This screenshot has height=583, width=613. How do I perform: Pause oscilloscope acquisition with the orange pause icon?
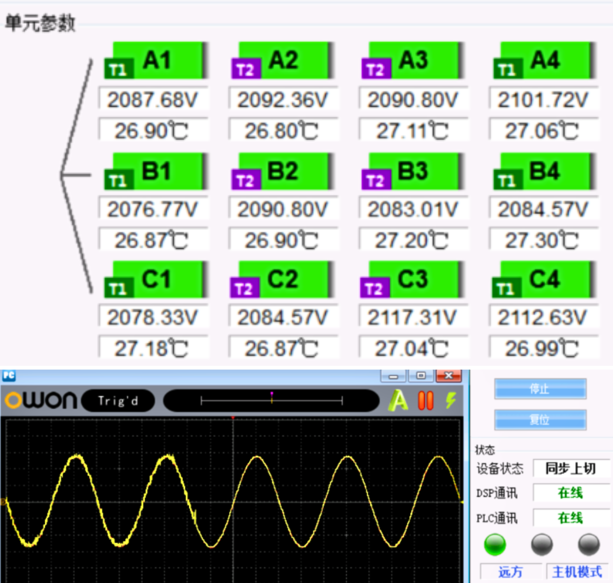[426, 401]
